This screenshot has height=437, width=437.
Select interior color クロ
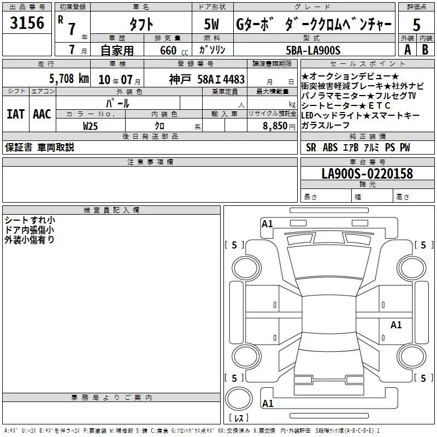tap(160, 126)
